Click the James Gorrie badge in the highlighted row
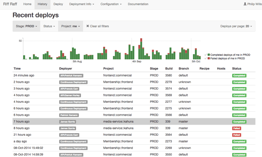The image size is (262, 157). 68,122
